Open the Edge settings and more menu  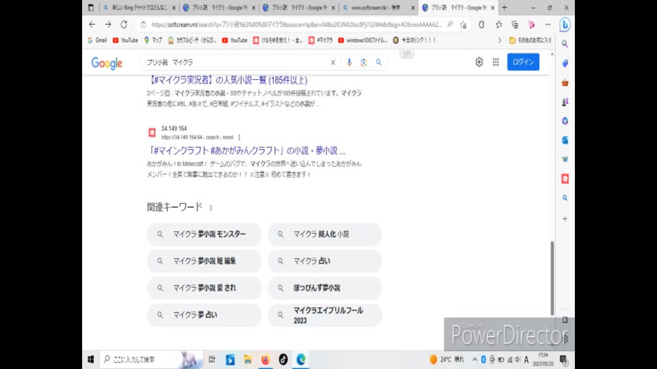click(x=547, y=25)
